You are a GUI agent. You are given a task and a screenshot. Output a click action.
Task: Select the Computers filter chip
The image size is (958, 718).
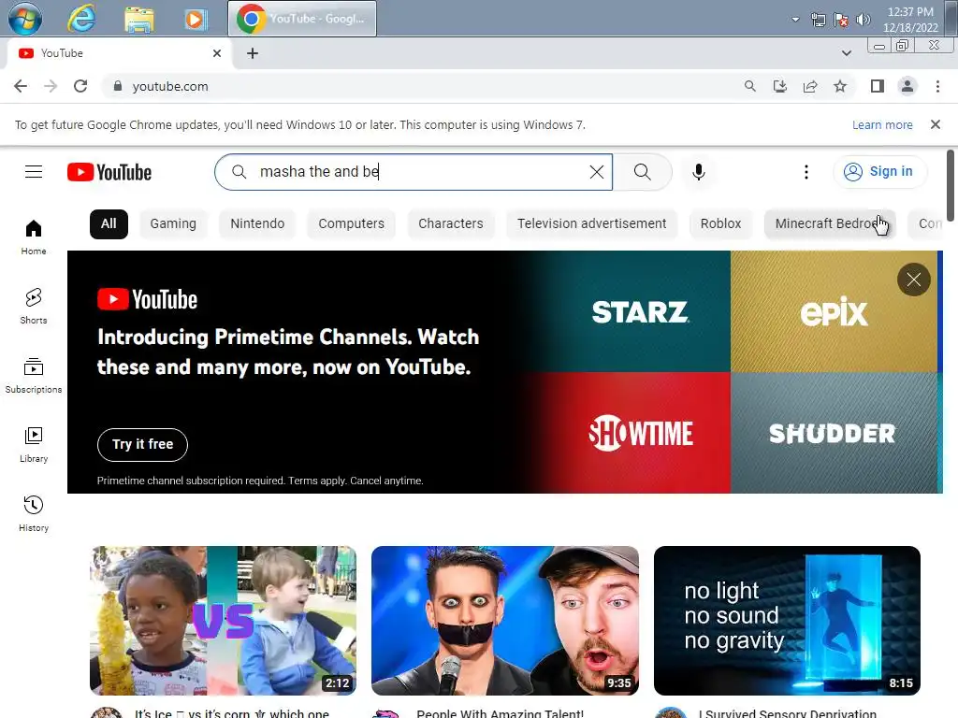[352, 223]
